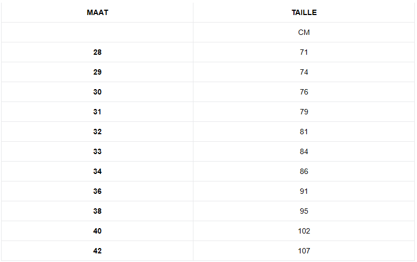Choose size 38 cell
Image resolution: width=417 pixels, height=262 pixels.
(97, 211)
